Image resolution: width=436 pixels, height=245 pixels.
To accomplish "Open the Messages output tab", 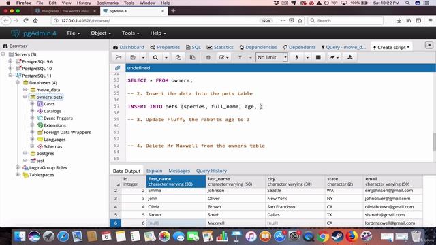I will click(179, 171).
